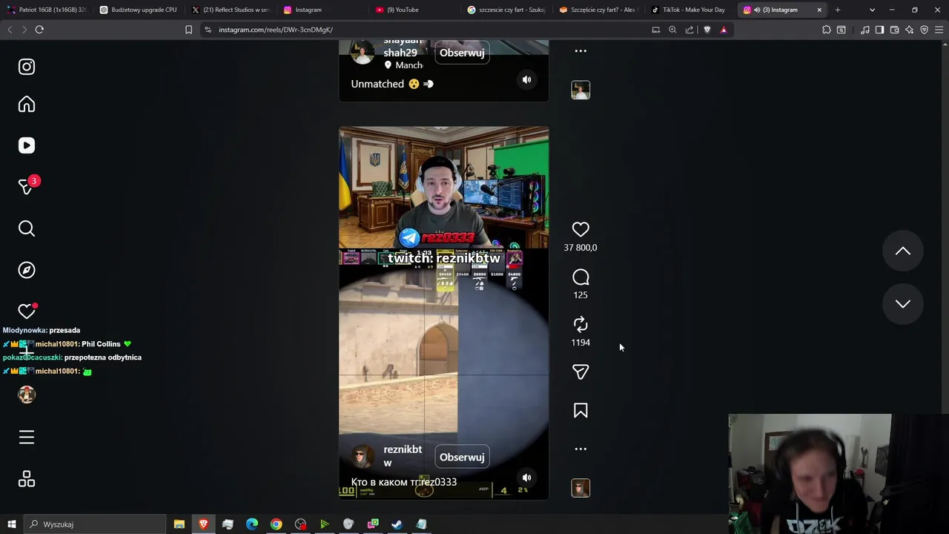Open Microsoft Edge from taskbar
Viewport: 949px width, 534px height.
tap(252, 524)
